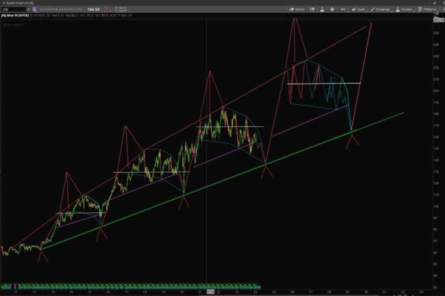Click the 200 level on the price axis

(436, 91)
